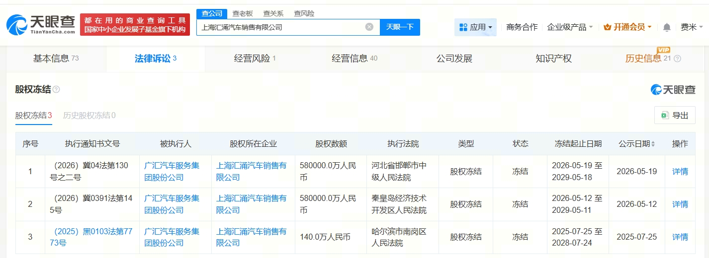Click the help icon beside 历史信息 tab
The image size is (709, 258).
[x=677, y=59]
